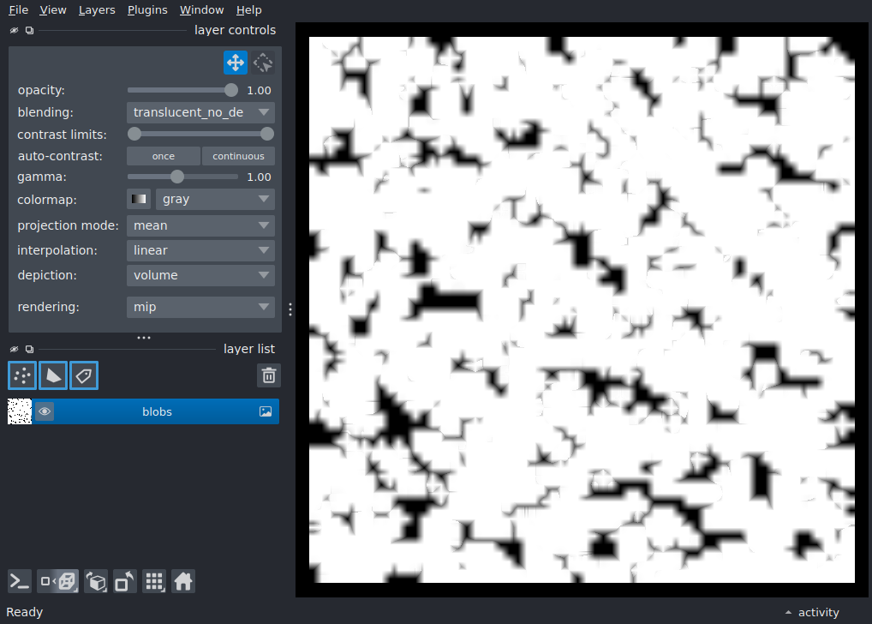Click the contrast limits left handle
This screenshot has height=624, width=872.
[x=134, y=134]
